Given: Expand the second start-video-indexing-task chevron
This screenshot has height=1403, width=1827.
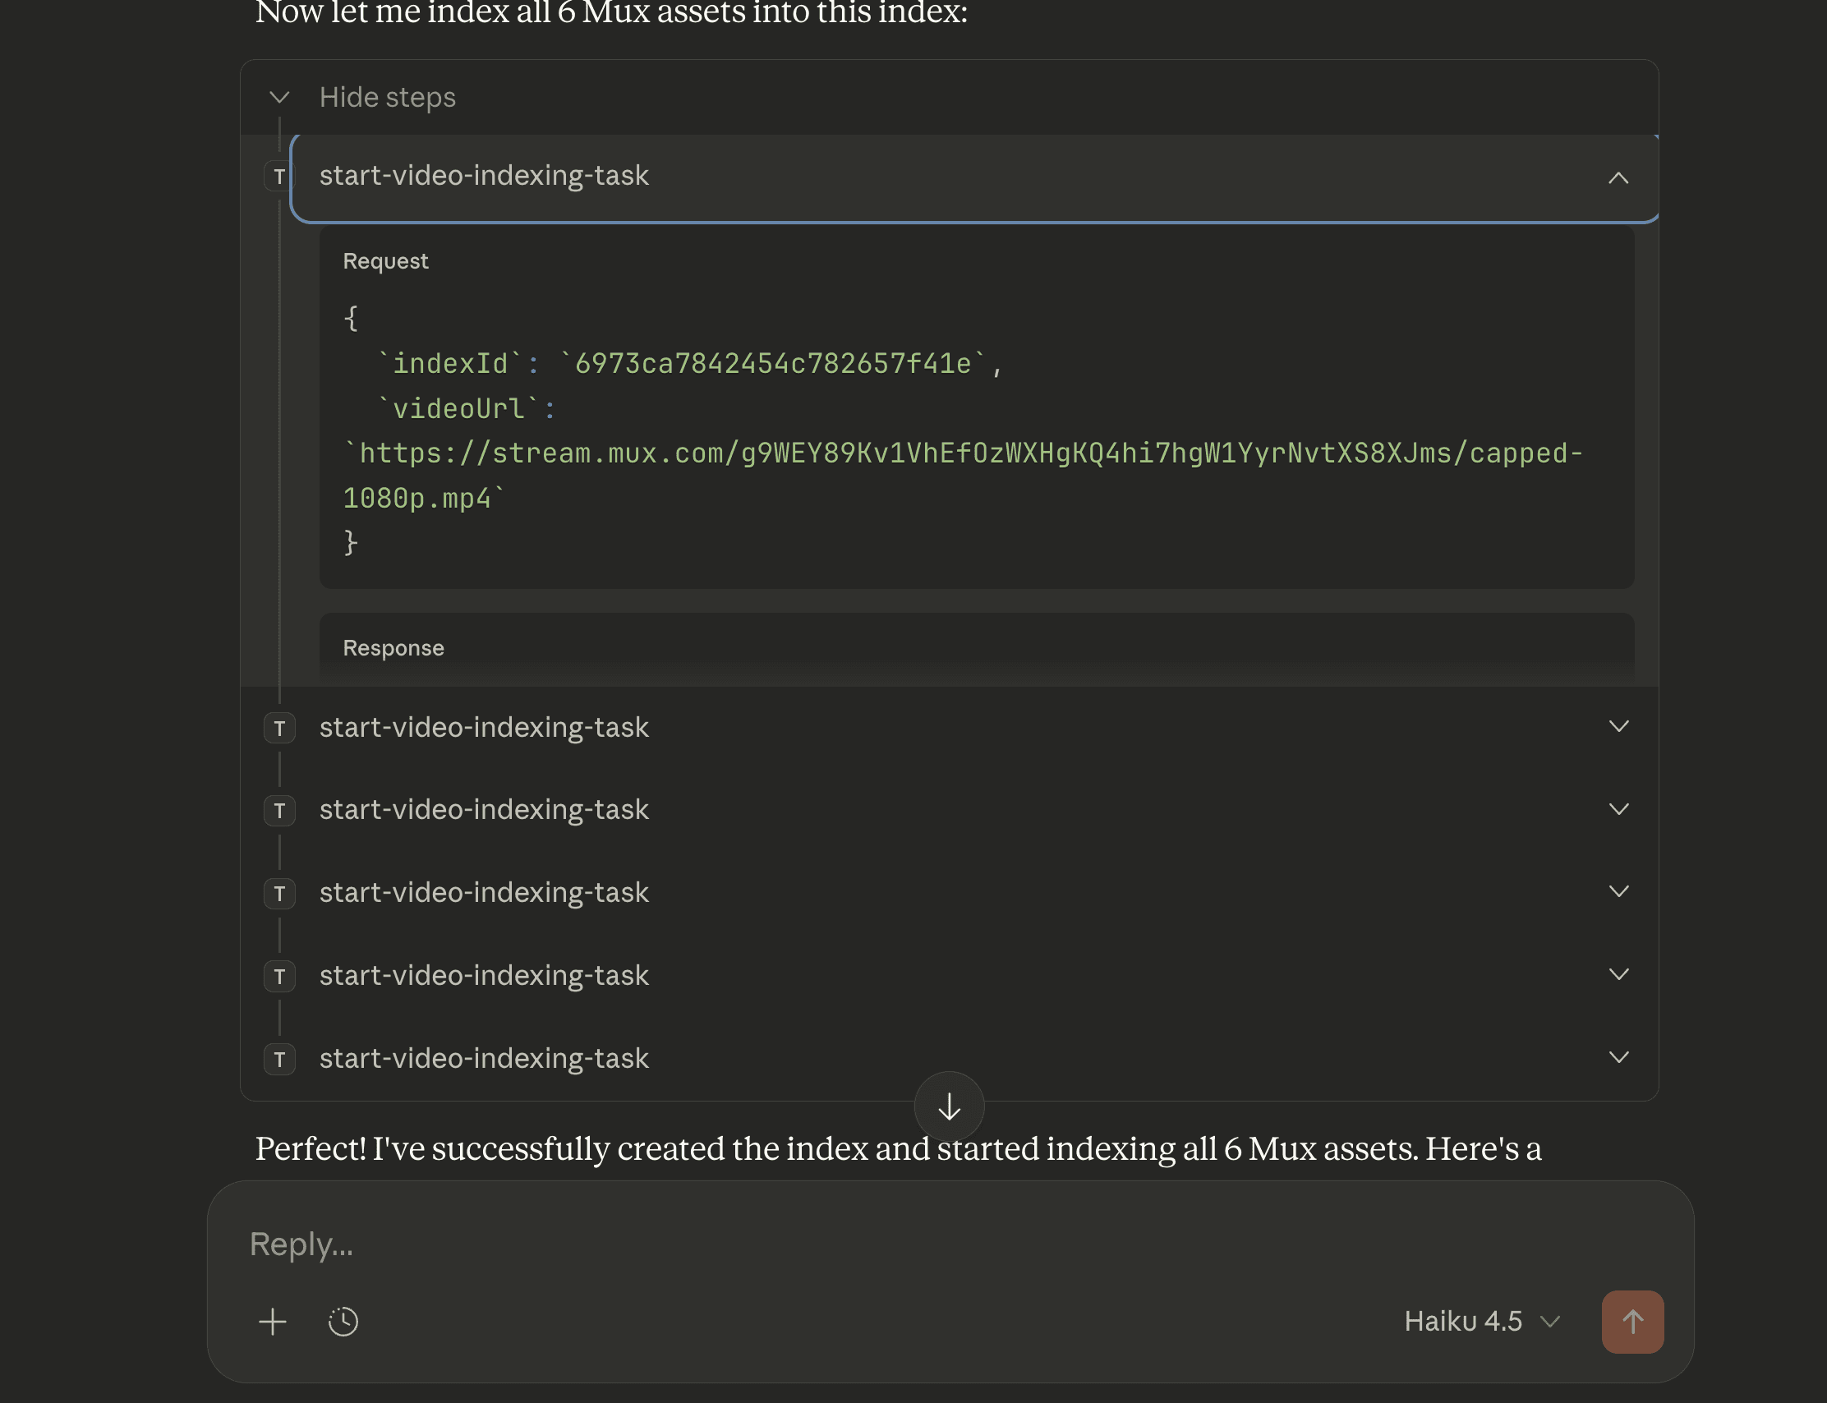Looking at the screenshot, I should coord(1618,726).
